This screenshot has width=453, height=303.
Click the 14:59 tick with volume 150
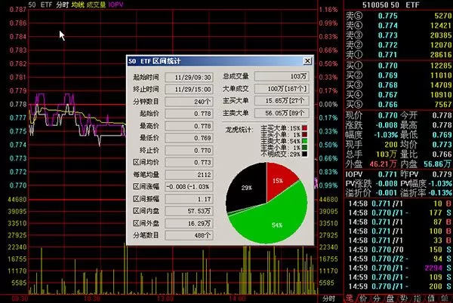click(400, 249)
